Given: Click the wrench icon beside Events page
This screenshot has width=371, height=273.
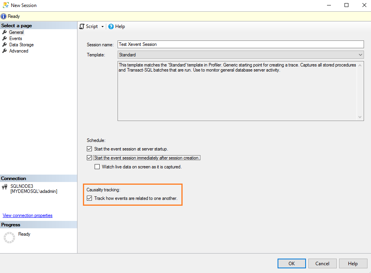Looking at the screenshot, I should tap(5, 38).
